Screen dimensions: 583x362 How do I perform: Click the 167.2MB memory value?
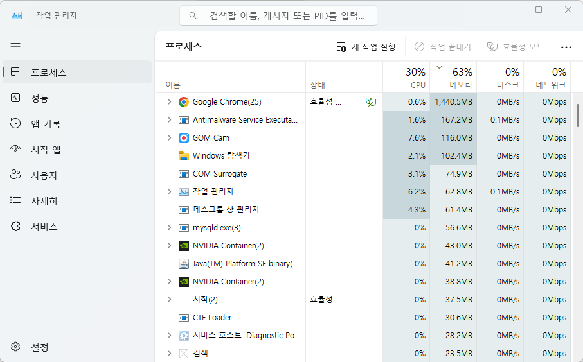click(x=456, y=119)
